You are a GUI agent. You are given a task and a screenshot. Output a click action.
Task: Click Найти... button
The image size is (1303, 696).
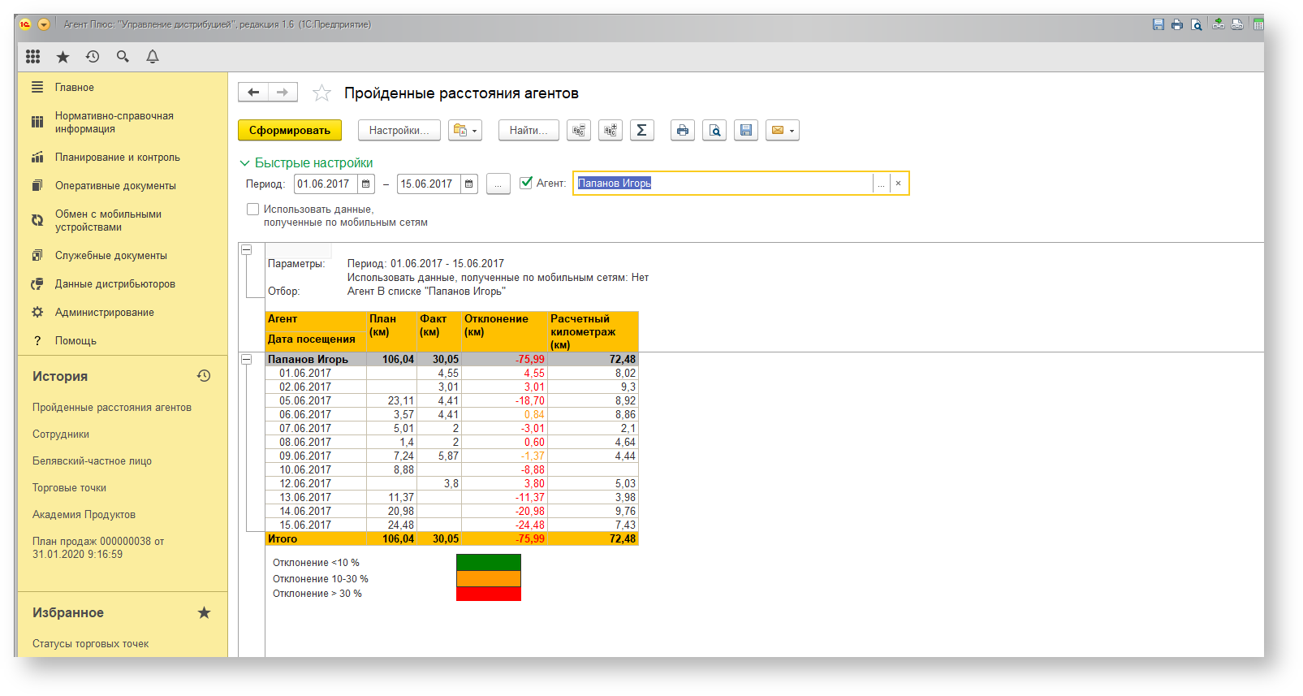529,130
